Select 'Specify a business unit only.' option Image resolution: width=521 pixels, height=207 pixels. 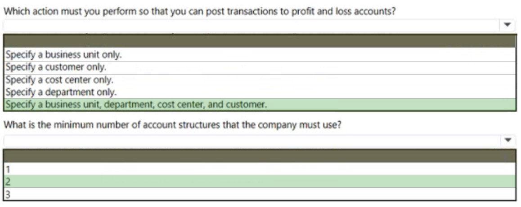pos(260,54)
